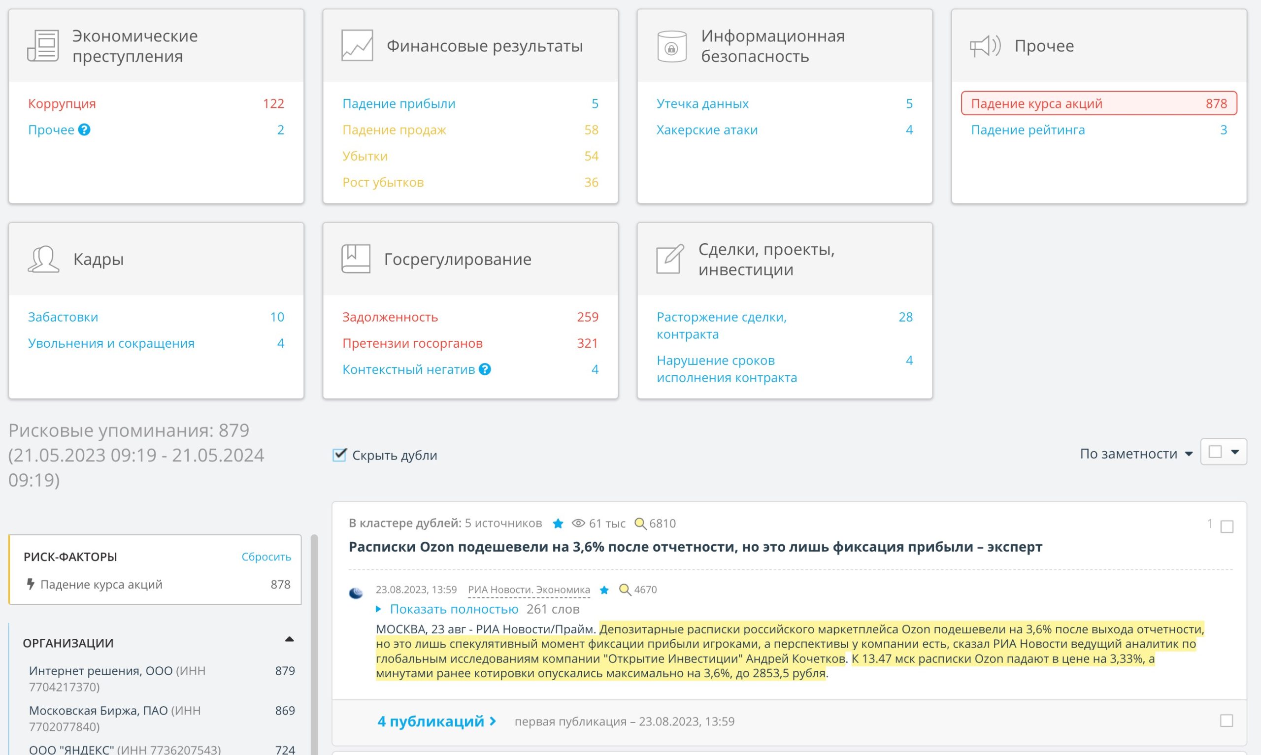
Task: Click help icon beside Контекстный негатив
Action: (x=485, y=369)
